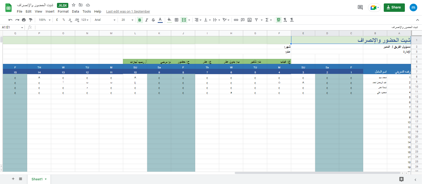422x184 pixels.
Task: Open the zoom 100% dropdown
Action: pyautogui.click(x=44, y=20)
